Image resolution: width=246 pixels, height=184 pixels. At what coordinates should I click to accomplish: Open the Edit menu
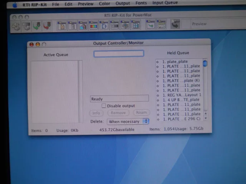pyautogui.click(x=68, y=4)
